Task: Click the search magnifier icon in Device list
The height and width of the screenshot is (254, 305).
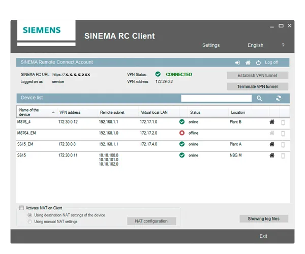Action: point(259,99)
